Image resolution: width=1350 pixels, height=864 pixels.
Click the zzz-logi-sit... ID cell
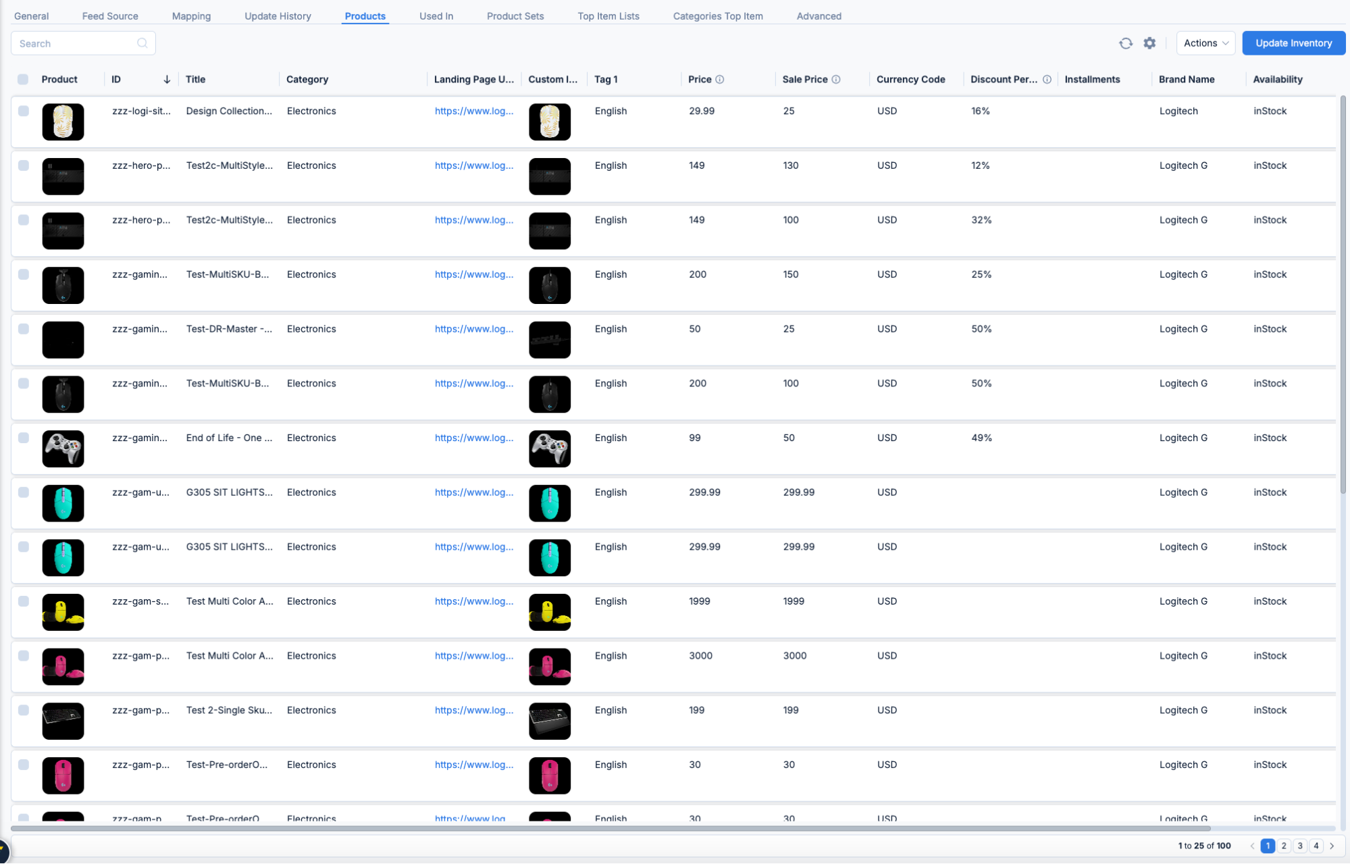[x=141, y=111]
